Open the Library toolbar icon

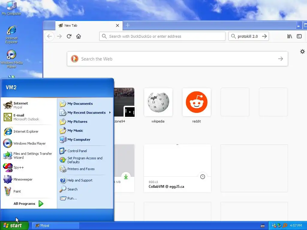290,36
